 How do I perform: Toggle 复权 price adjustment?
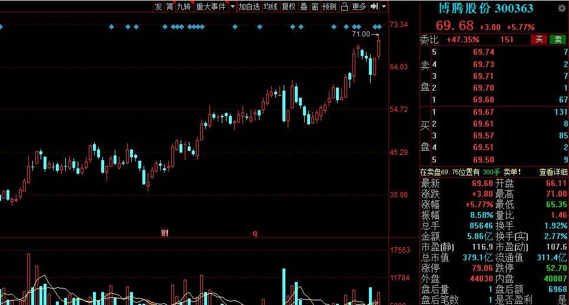(288, 6)
